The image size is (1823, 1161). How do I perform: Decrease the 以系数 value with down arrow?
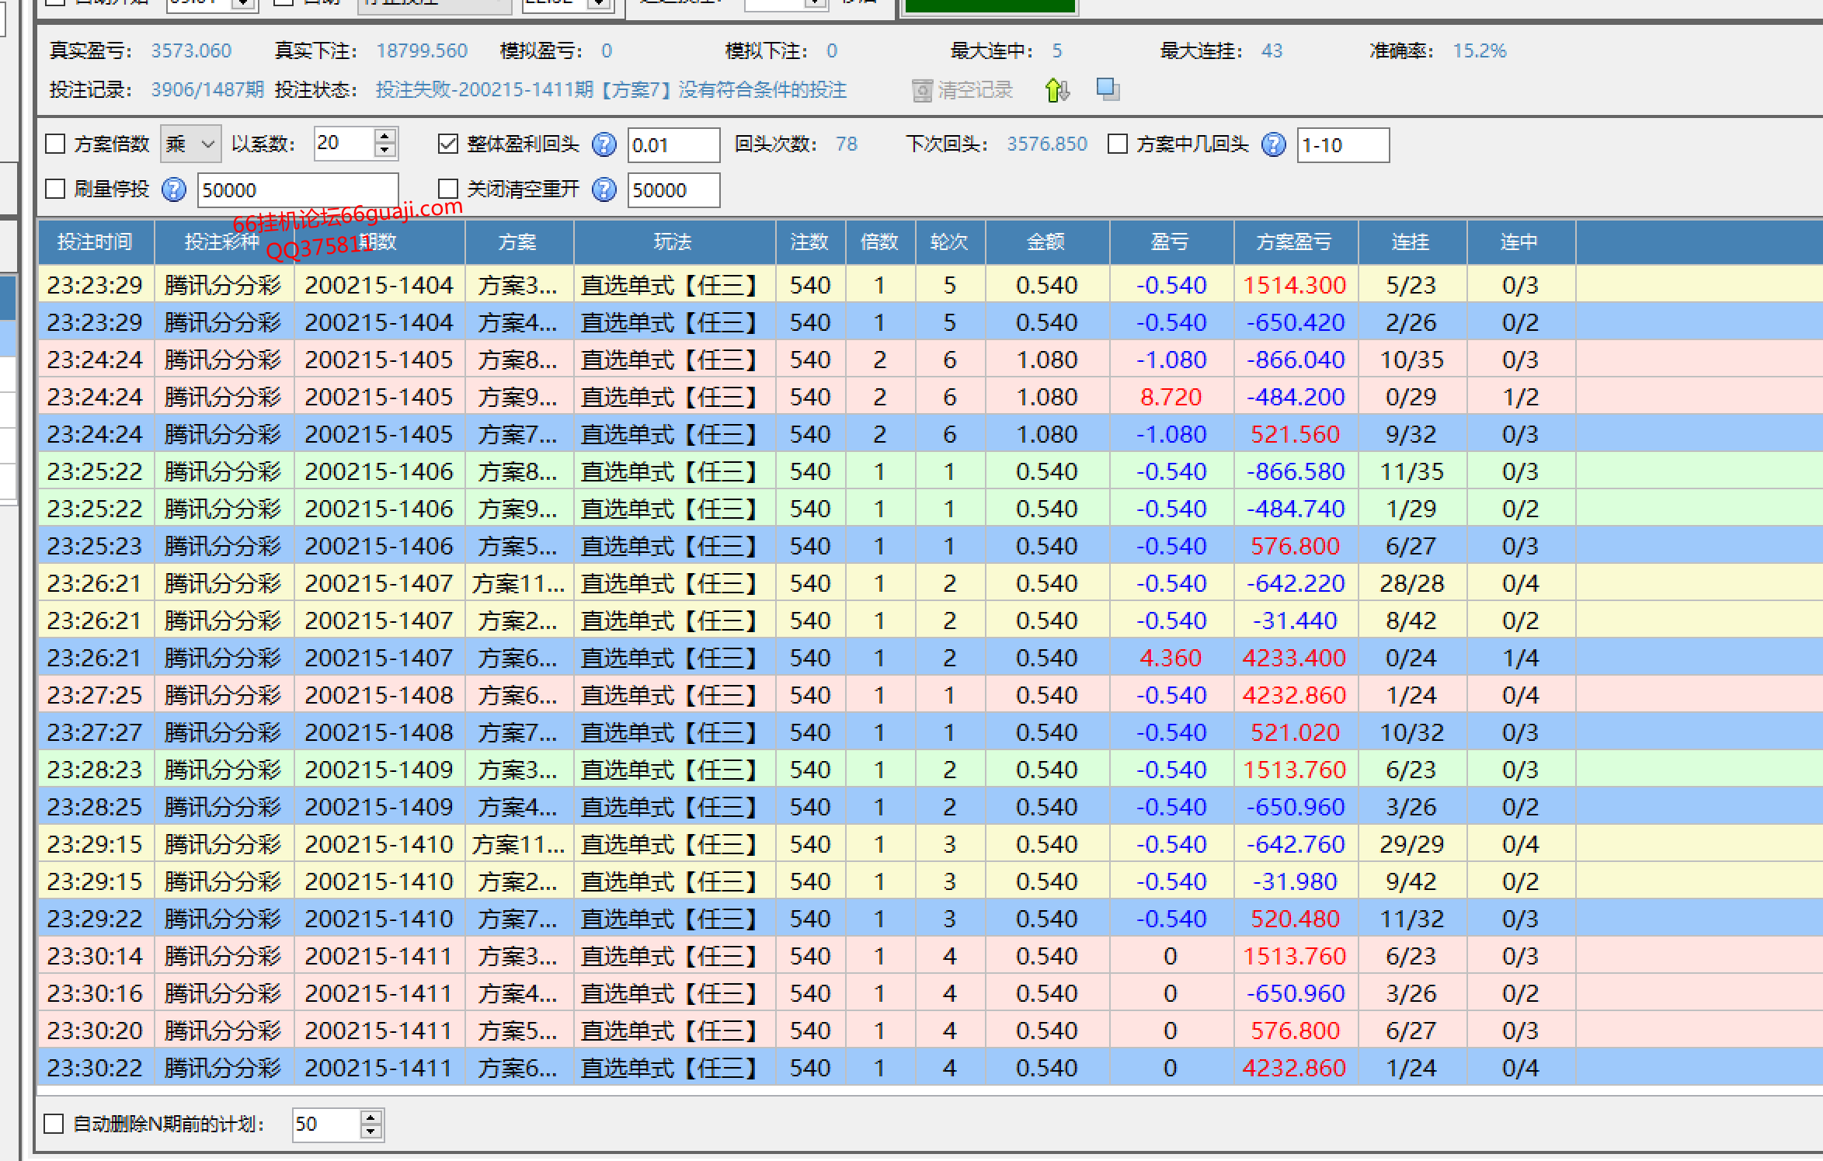384,151
